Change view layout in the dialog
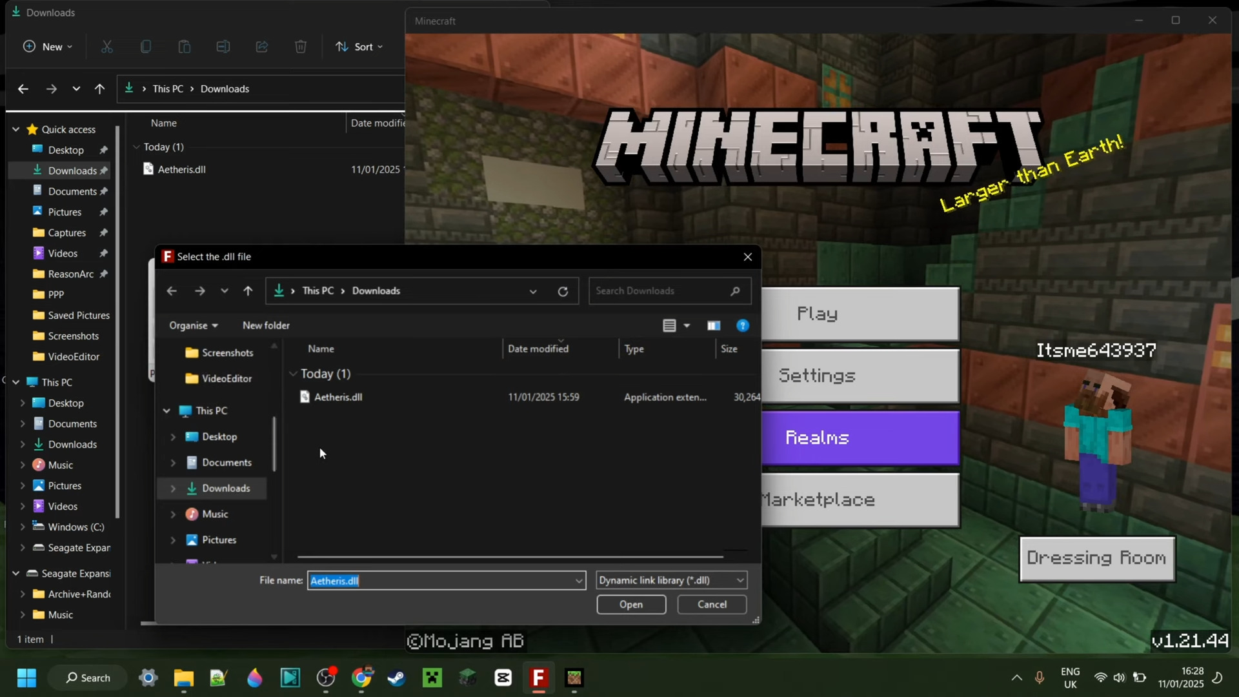The width and height of the screenshot is (1239, 697). [669, 326]
